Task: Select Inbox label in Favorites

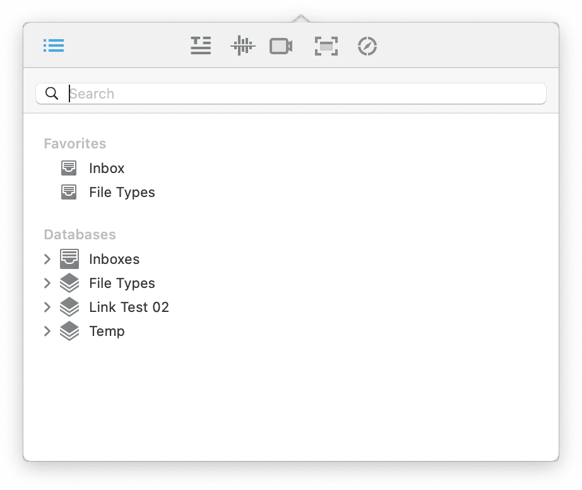Action: pos(107,168)
